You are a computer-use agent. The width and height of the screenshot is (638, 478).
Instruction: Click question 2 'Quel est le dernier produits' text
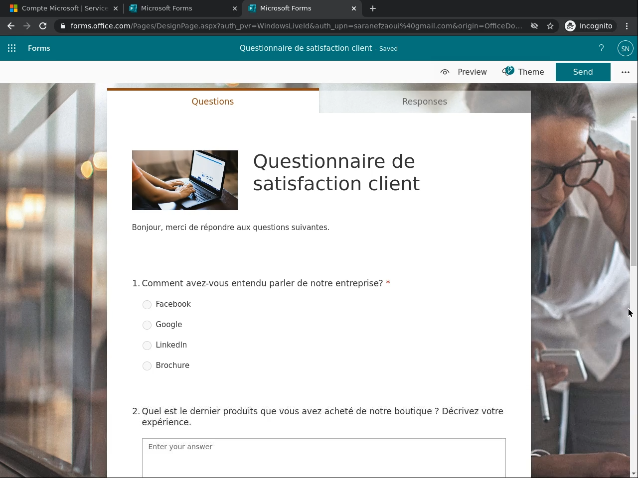click(322, 417)
